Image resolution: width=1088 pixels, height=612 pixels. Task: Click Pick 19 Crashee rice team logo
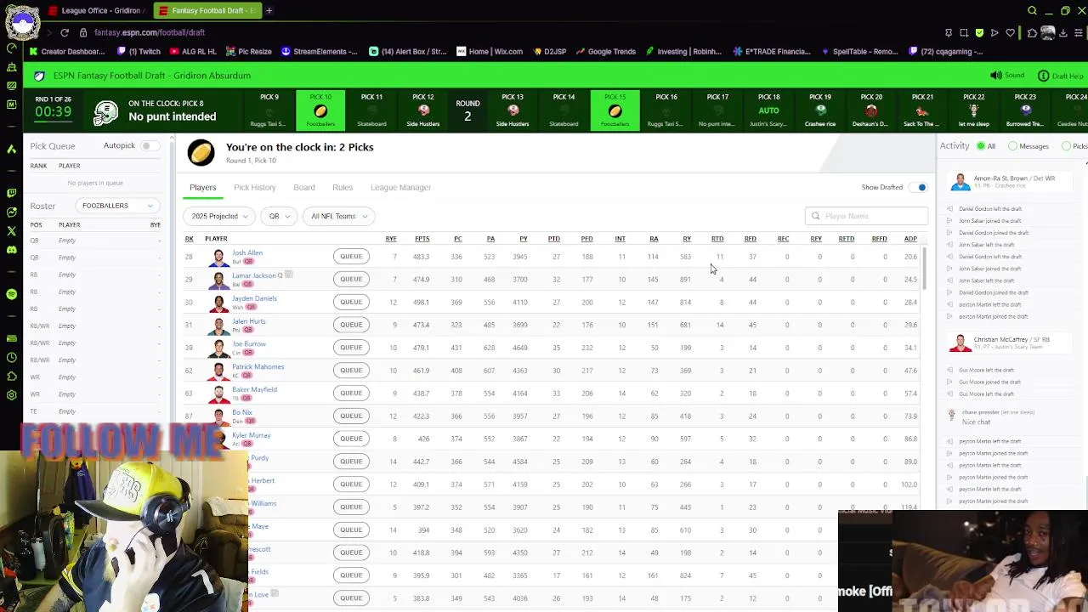point(820,110)
